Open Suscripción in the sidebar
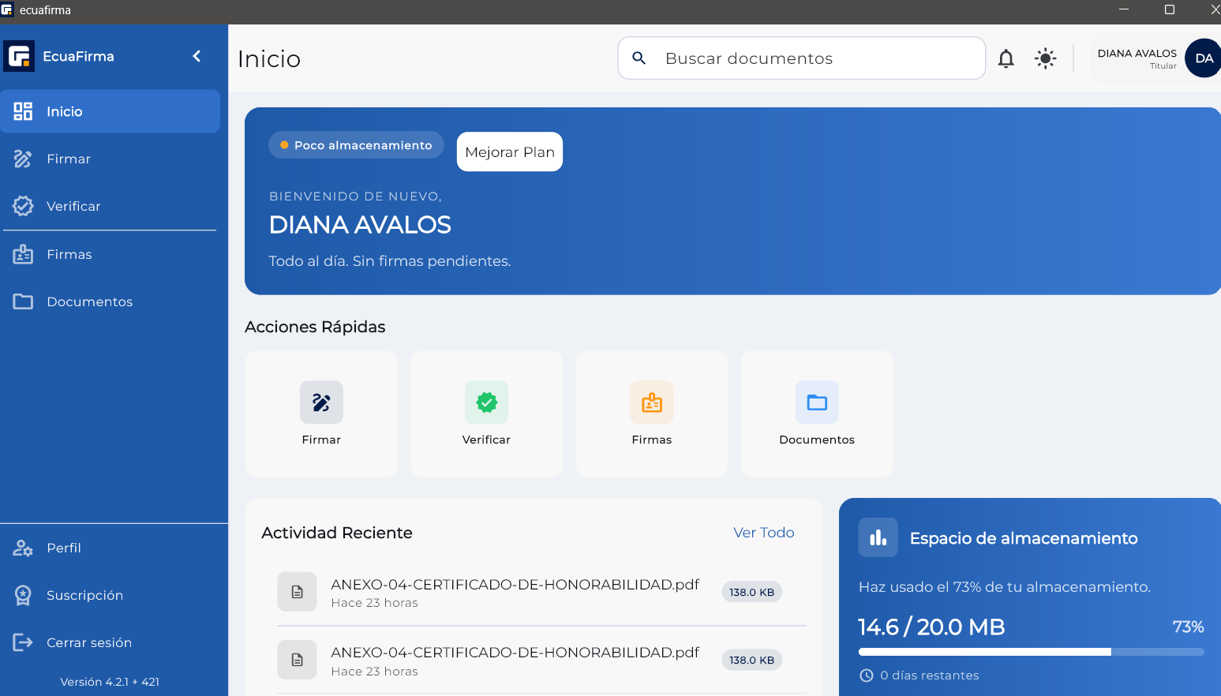Image resolution: width=1221 pixels, height=696 pixels. pos(110,595)
